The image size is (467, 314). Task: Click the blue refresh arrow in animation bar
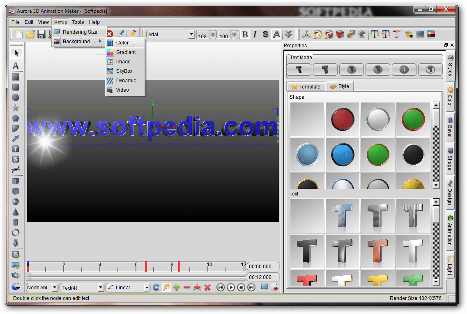[156, 287]
